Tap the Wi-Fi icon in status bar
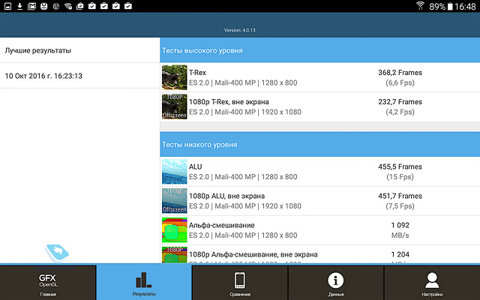 pos(419,6)
